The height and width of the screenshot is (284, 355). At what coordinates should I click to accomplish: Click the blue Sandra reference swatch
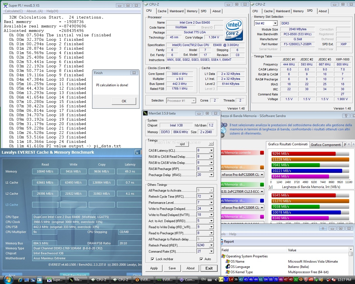(x=262, y=201)
